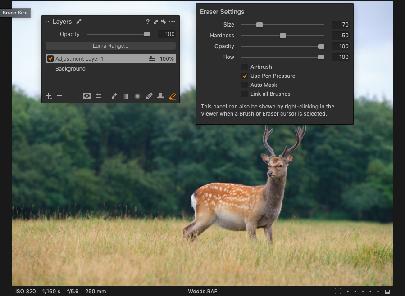This screenshot has height=296, width=405.
Task: Adjust the Eraser Size slider
Action: click(x=259, y=25)
